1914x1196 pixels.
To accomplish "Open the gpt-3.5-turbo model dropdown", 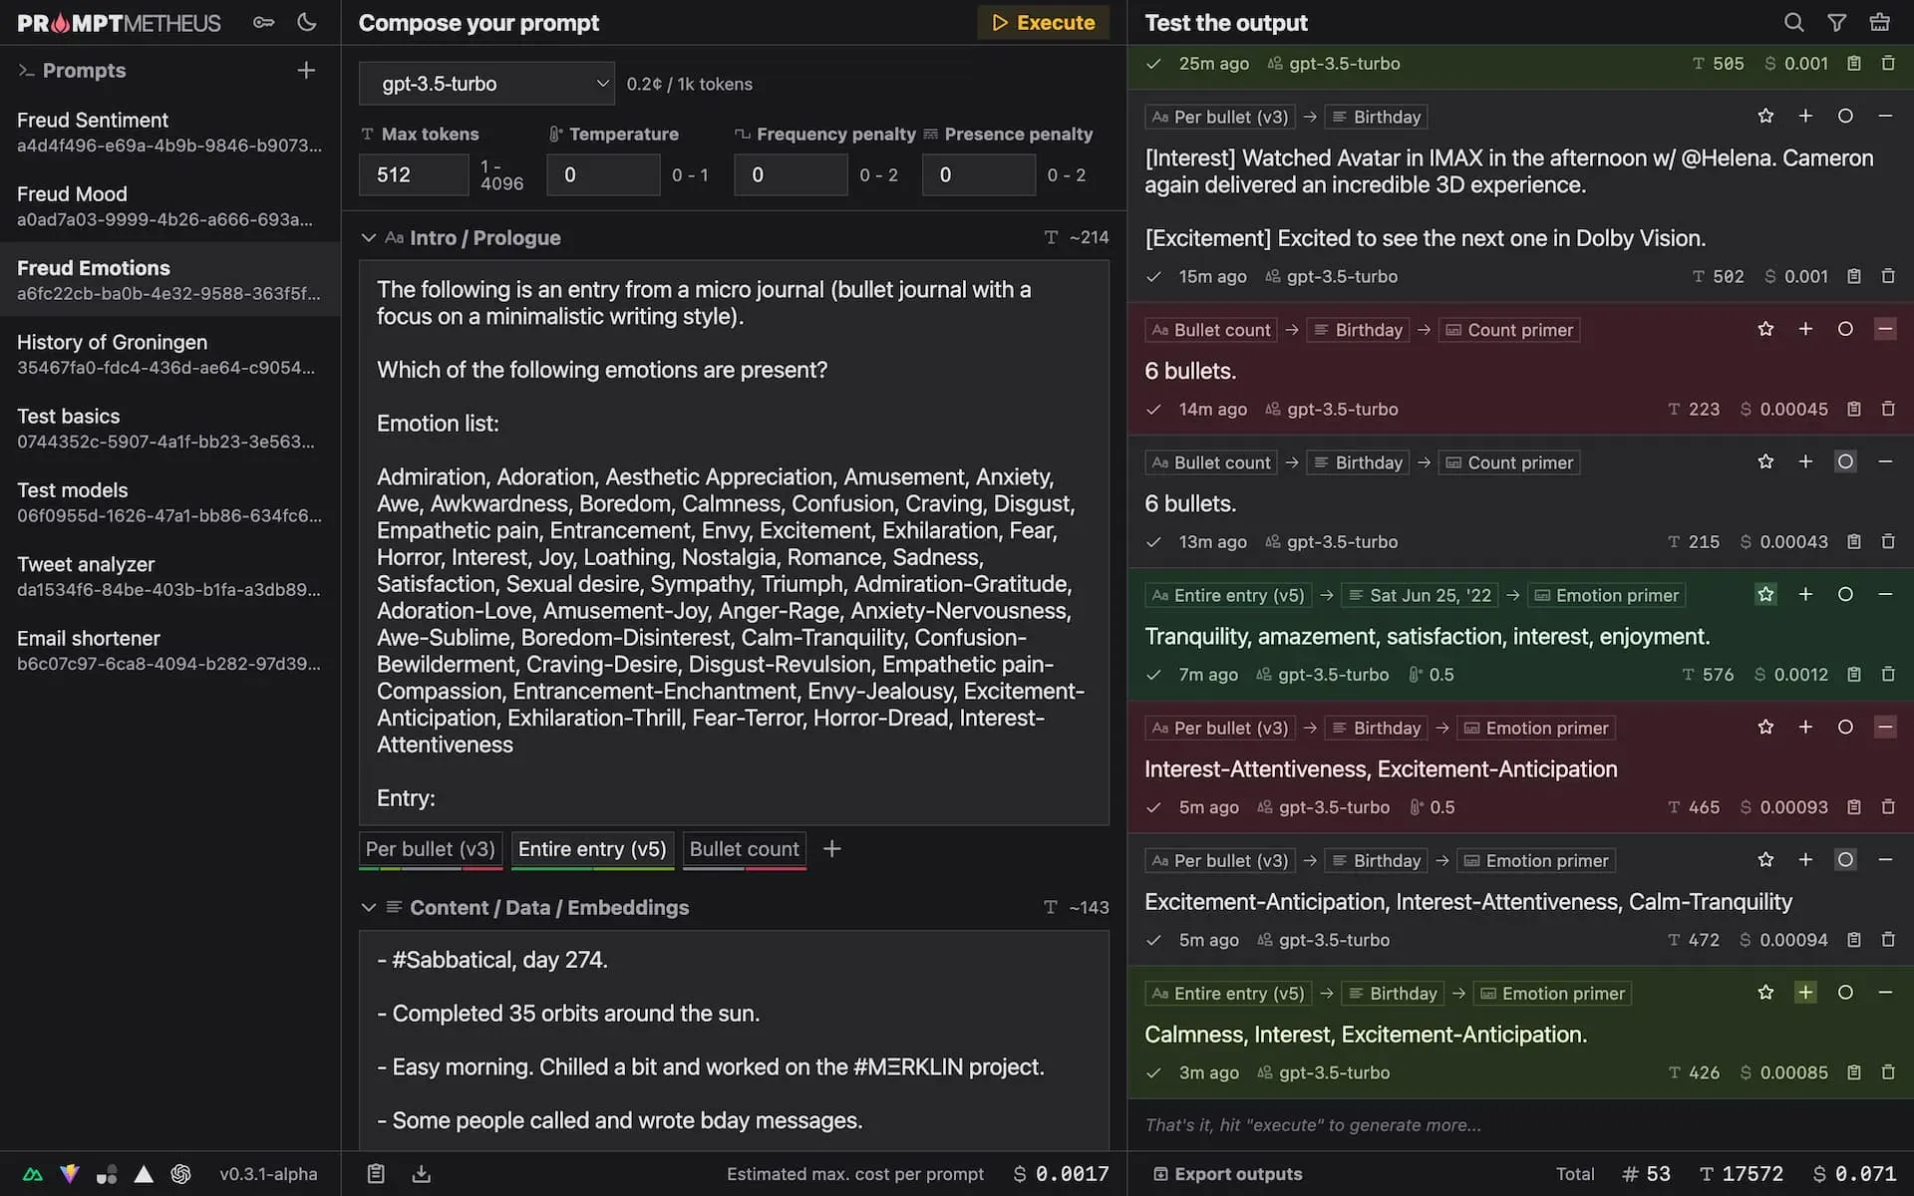I will tap(486, 84).
